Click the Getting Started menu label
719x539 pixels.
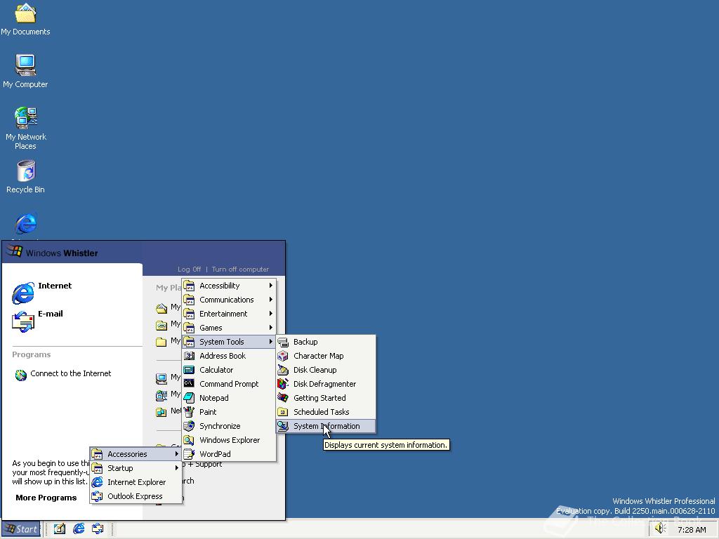(319, 398)
